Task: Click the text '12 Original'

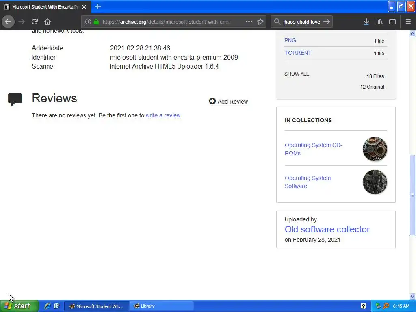Action: (x=372, y=87)
